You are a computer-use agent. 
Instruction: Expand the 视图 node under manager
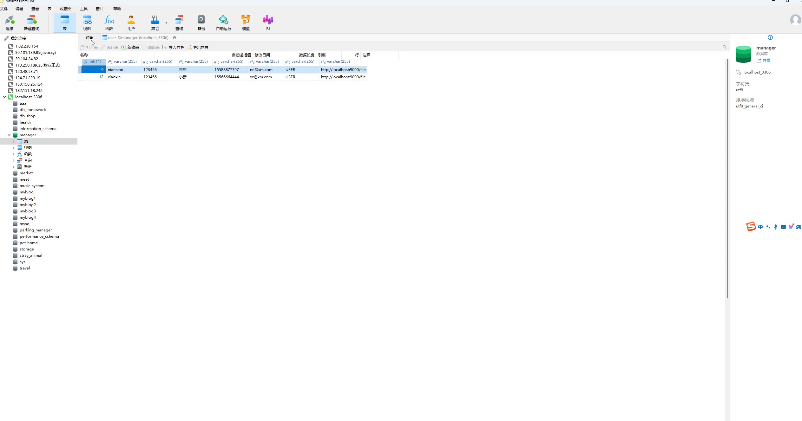[13, 148]
